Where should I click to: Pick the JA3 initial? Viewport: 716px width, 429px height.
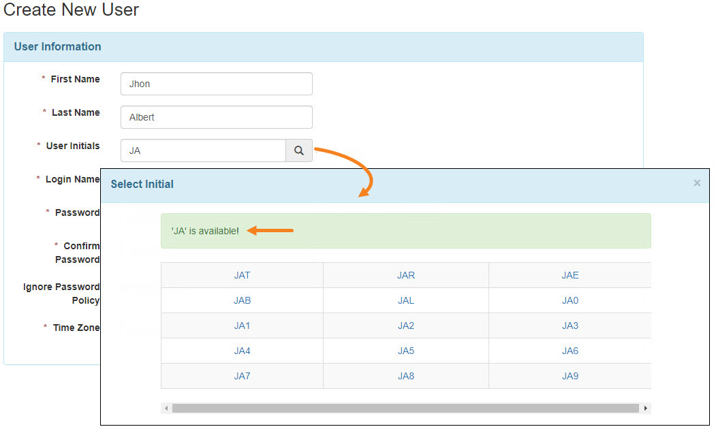[x=570, y=325]
